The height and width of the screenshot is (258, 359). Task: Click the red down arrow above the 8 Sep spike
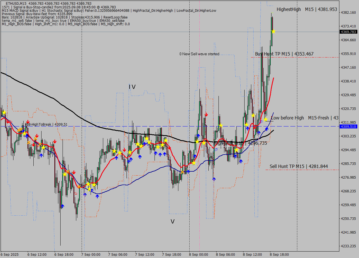(206, 114)
